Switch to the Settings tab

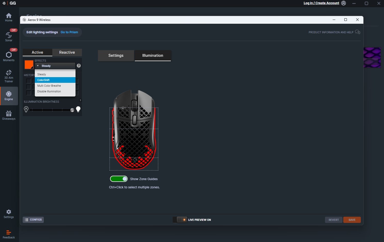116,55
